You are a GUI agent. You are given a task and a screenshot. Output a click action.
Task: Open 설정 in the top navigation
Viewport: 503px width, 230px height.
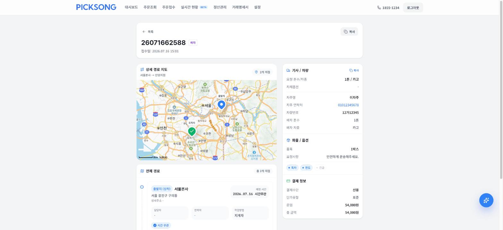click(257, 7)
